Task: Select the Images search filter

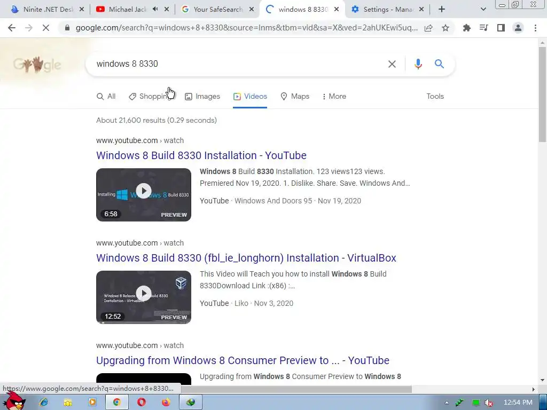Action: pos(202,96)
